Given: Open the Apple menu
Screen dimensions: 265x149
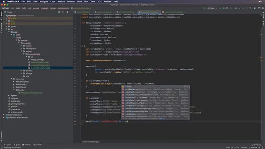Looking at the screenshot, I should click(4, 2).
